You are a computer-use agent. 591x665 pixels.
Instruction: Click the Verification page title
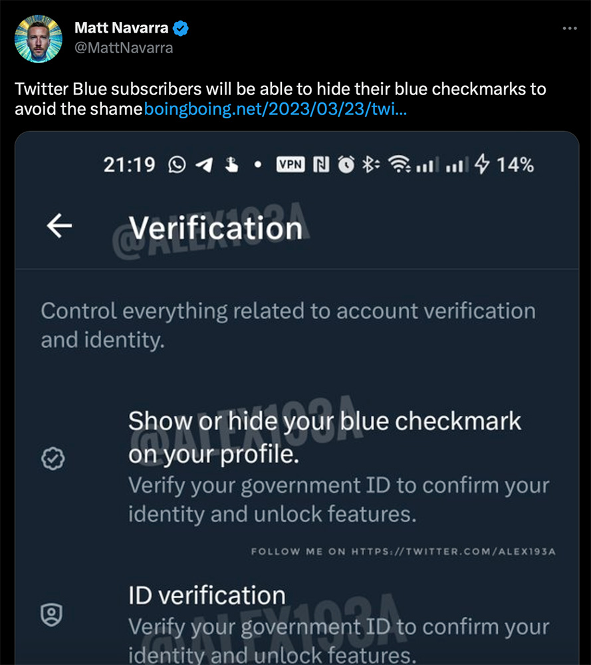[x=215, y=228]
